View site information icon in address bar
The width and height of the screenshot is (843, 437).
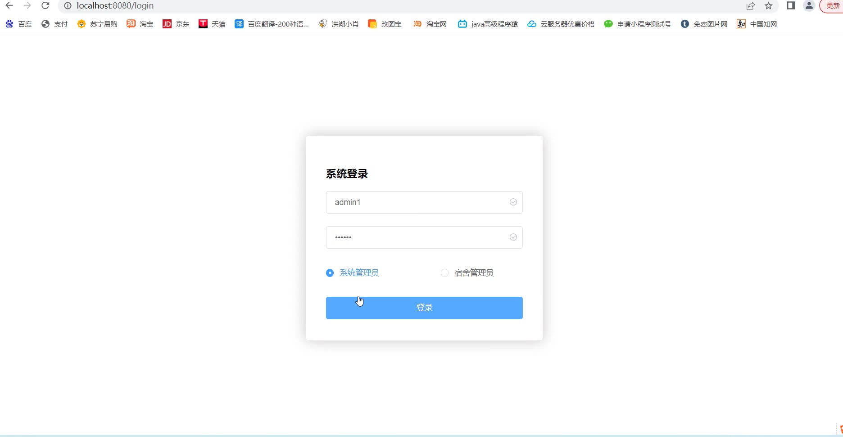point(68,6)
